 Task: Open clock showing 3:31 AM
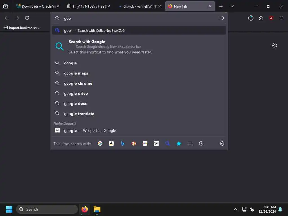coord(267,209)
